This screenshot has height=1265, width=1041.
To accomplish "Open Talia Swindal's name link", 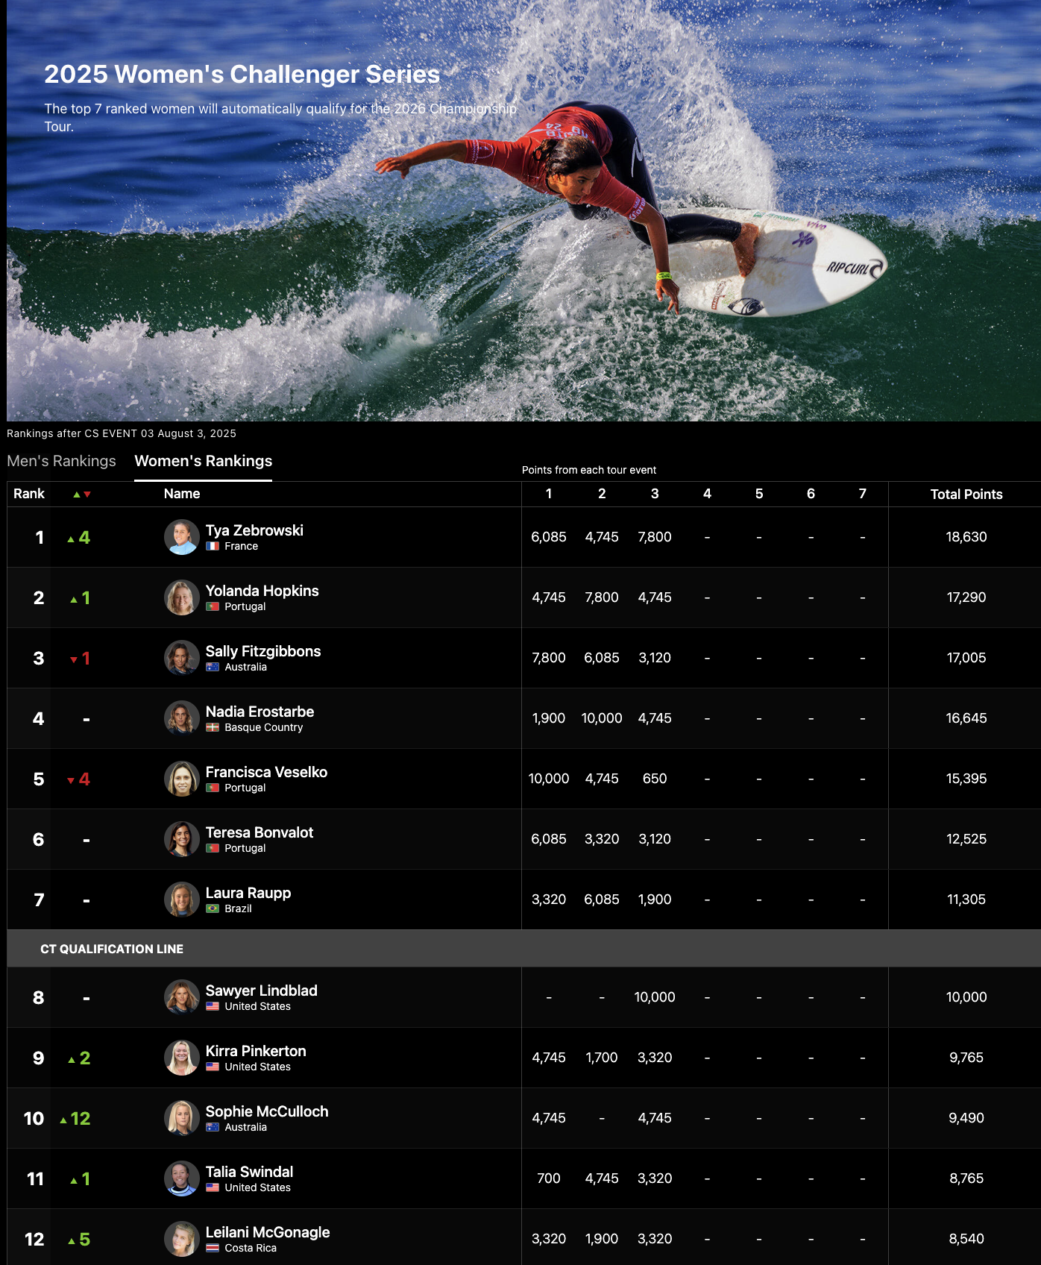I will 249,1172.
